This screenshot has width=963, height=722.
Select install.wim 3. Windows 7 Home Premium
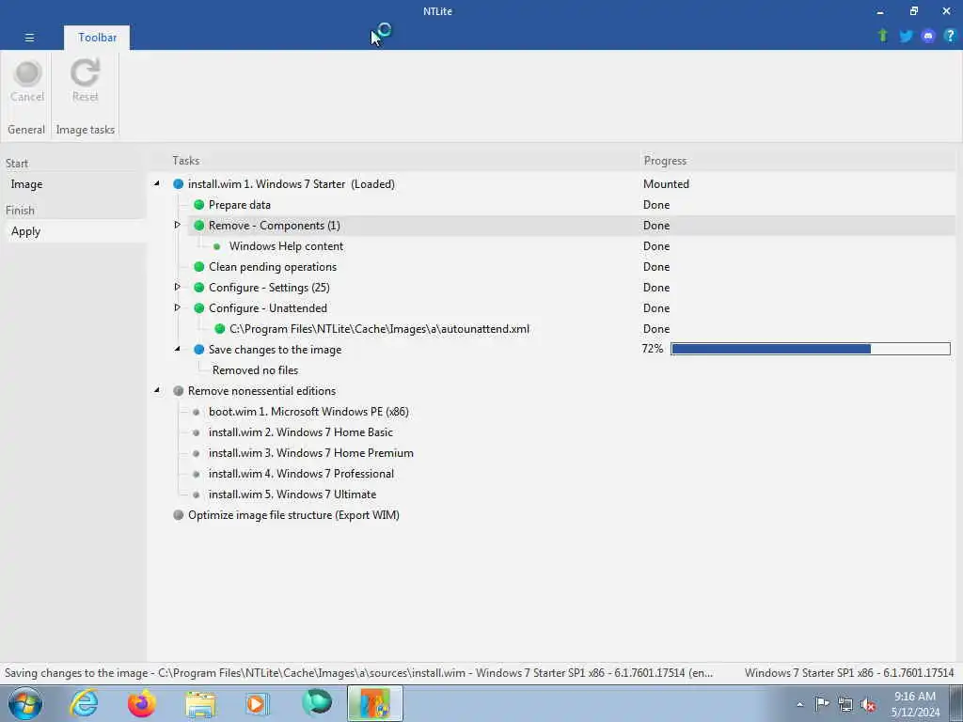click(310, 454)
